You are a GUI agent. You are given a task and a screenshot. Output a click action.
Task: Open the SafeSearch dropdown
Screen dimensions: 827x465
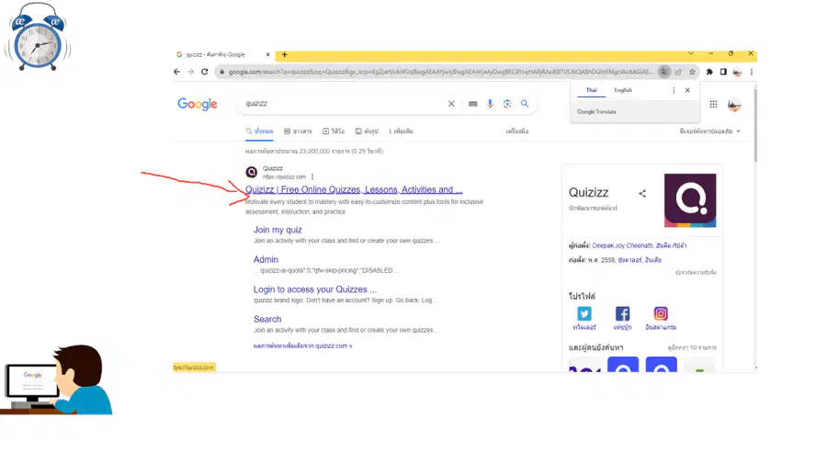[710, 130]
